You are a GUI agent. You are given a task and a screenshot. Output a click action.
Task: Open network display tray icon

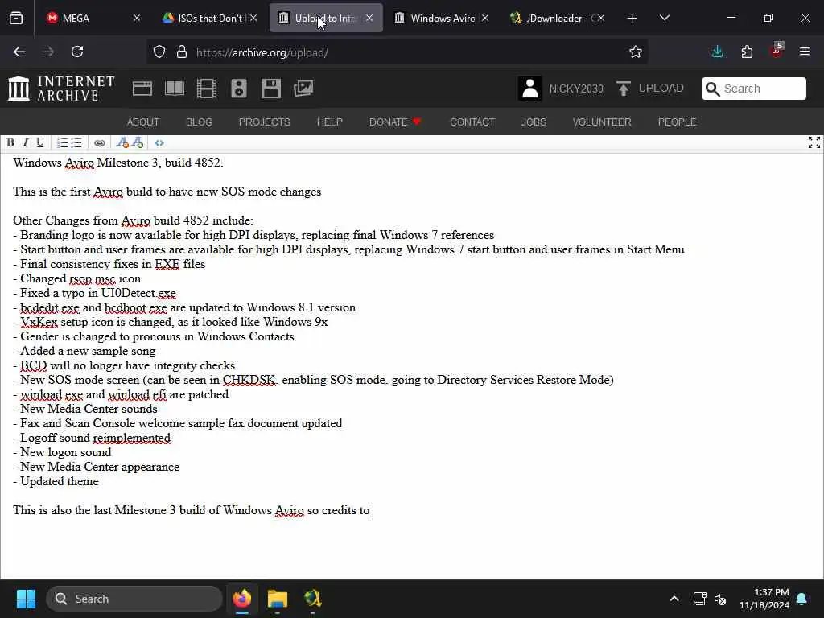tap(699, 599)
